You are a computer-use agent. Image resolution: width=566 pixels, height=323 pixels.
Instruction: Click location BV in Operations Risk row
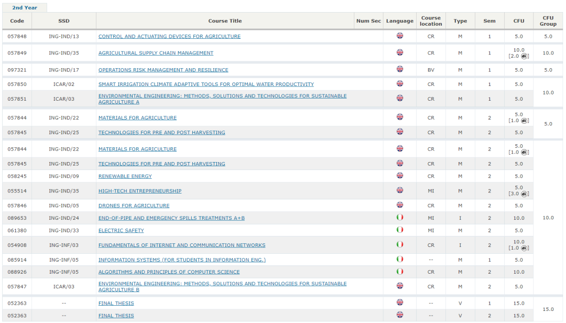431,70
